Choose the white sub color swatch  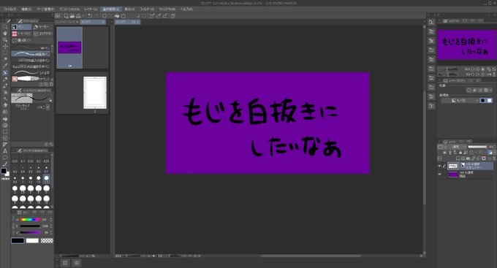pyautogui.click(x=32, y=240)
